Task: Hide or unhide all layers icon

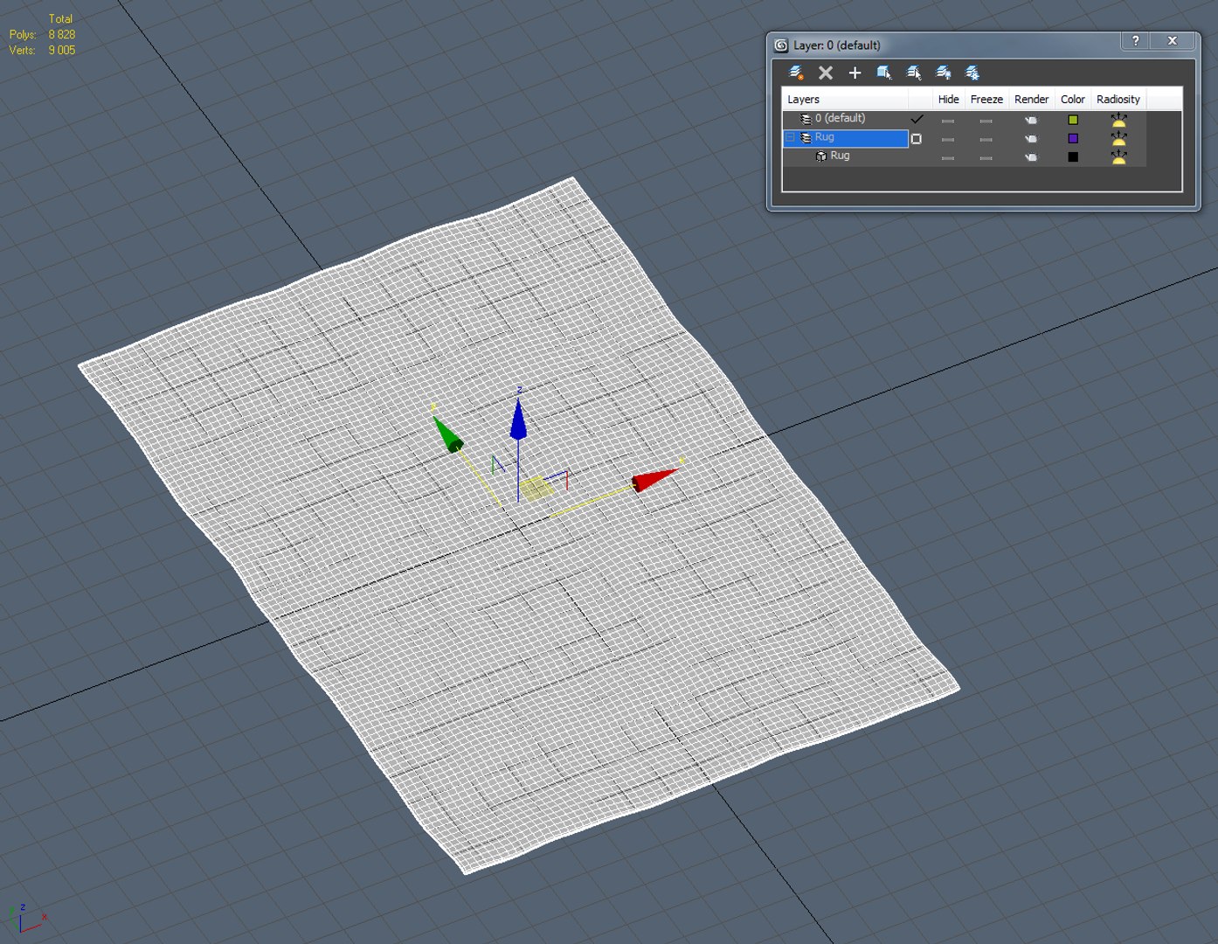Action: [x=944, y=73]
